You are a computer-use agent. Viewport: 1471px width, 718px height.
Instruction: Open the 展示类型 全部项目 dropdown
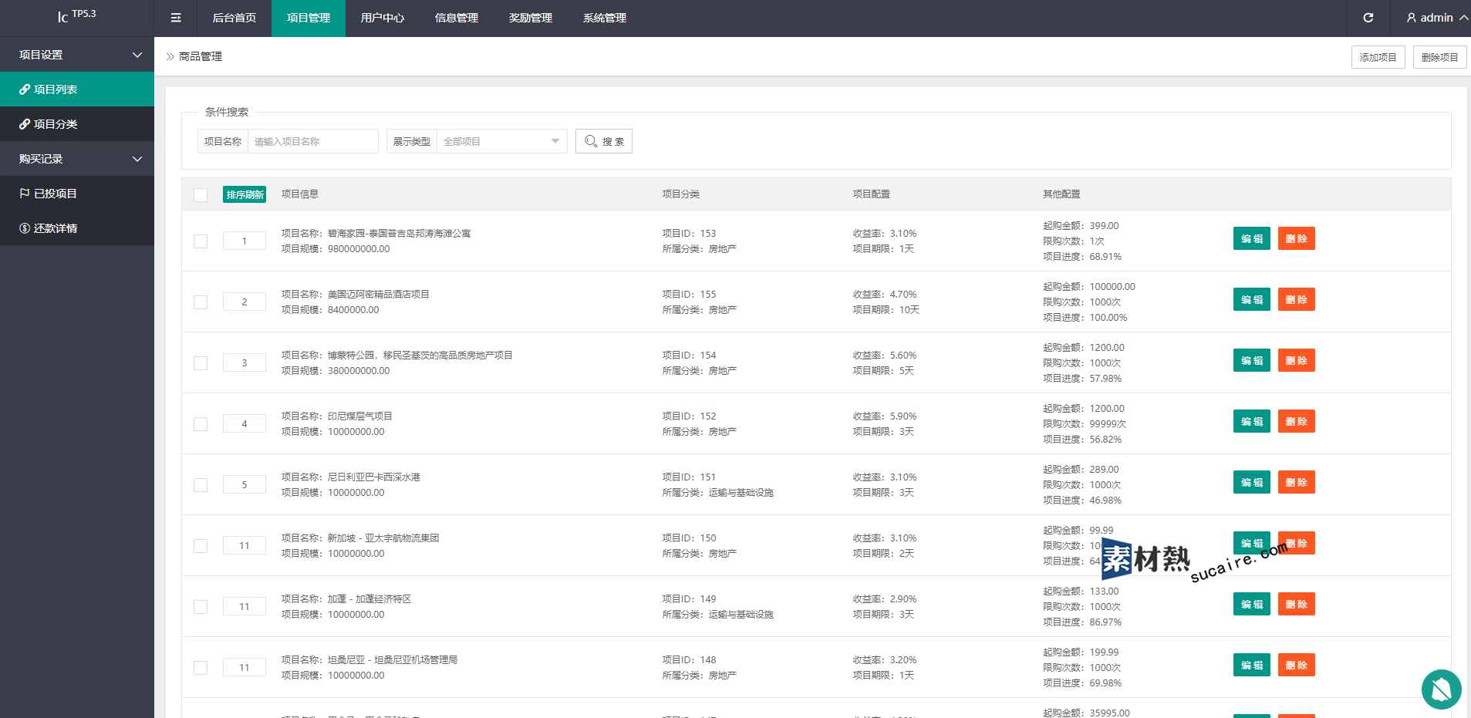pos(501,141)
